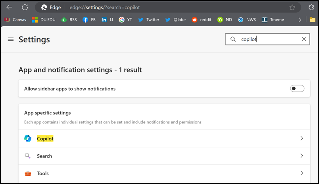This screenshot has width=319, height=184.
Task: Click 'Each app contains individual settings' description
Action: pos(113,122)
